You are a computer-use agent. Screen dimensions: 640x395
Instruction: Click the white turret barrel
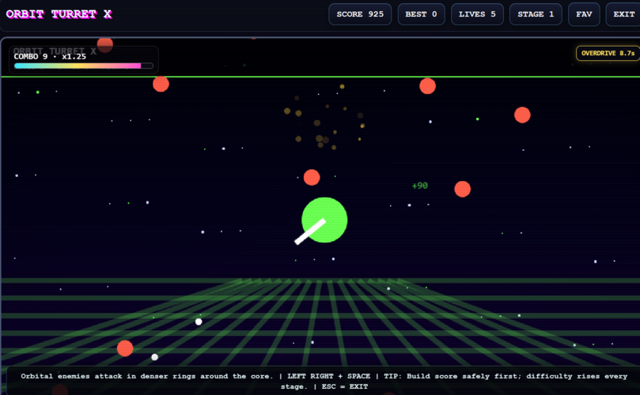point(310,231)
